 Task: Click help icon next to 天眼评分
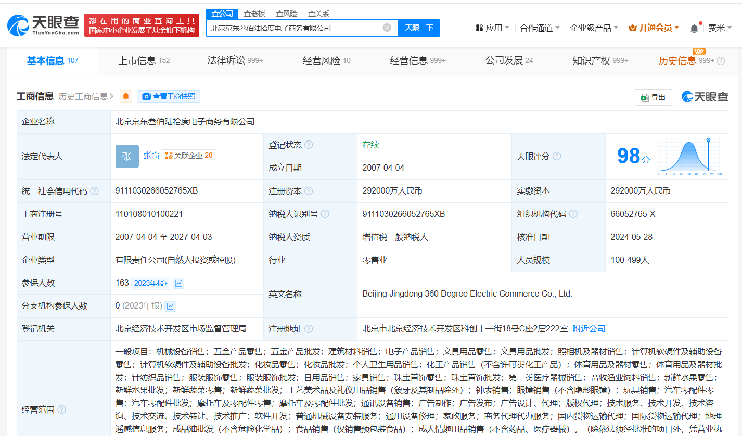pos(557,156)
